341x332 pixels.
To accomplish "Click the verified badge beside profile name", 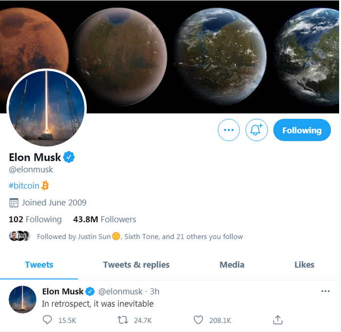I will [x=70, y=157].
